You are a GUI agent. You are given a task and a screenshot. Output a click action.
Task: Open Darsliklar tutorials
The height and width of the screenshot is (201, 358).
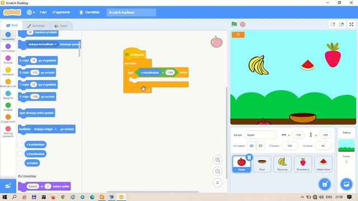pos(89,12)
